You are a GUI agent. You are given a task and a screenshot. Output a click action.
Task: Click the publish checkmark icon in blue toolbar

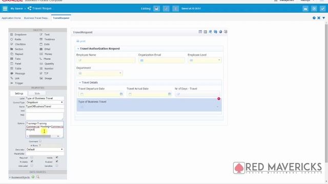tap(322, 9)
